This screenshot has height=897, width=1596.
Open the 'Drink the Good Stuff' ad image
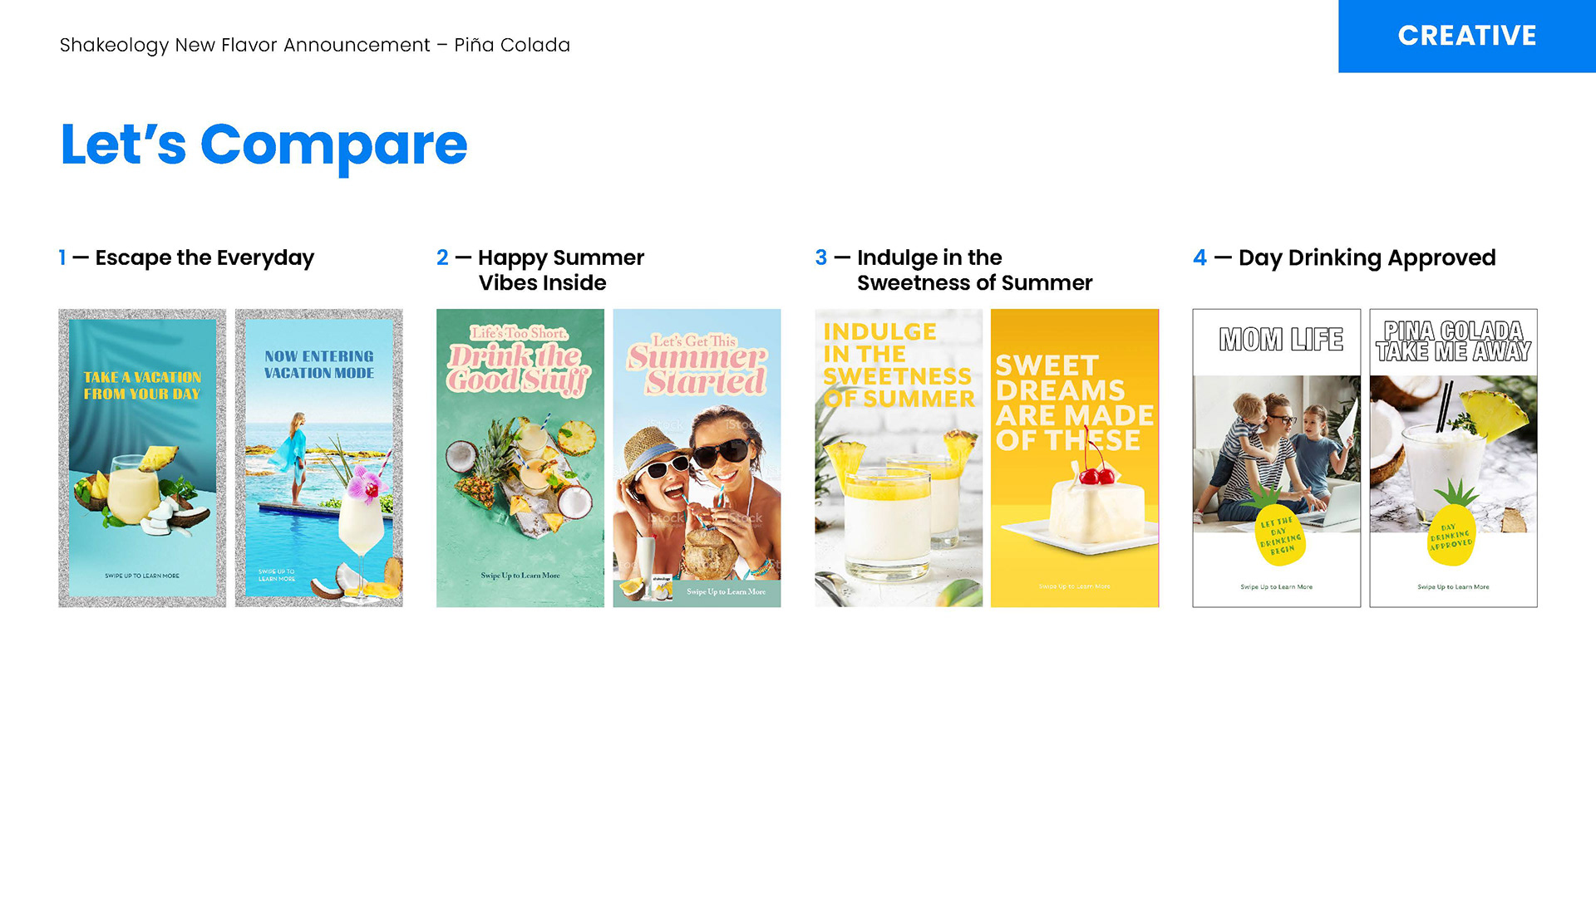(520, 458)
